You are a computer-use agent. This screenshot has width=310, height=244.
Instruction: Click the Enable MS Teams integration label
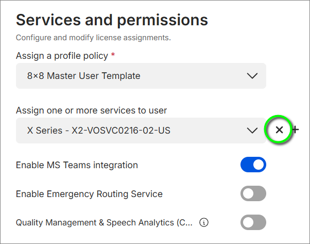(x=77, y=165)
